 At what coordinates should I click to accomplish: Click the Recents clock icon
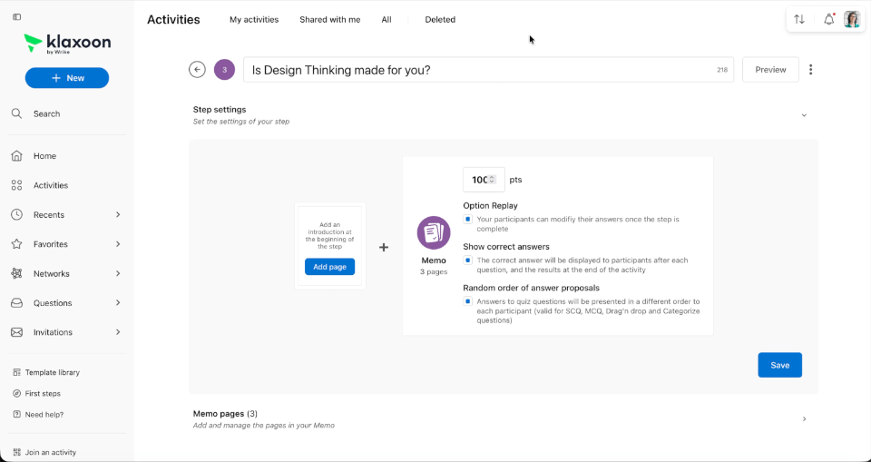16,214
